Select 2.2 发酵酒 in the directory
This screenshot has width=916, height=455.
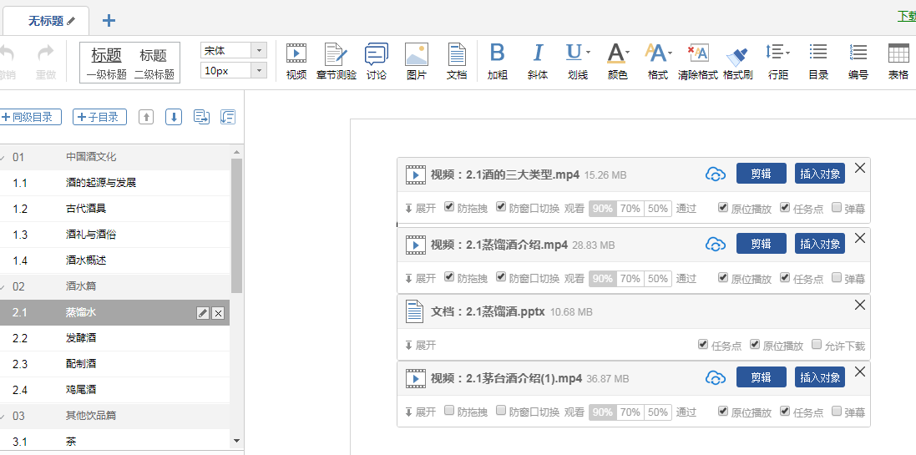click(x=82, y=338)
